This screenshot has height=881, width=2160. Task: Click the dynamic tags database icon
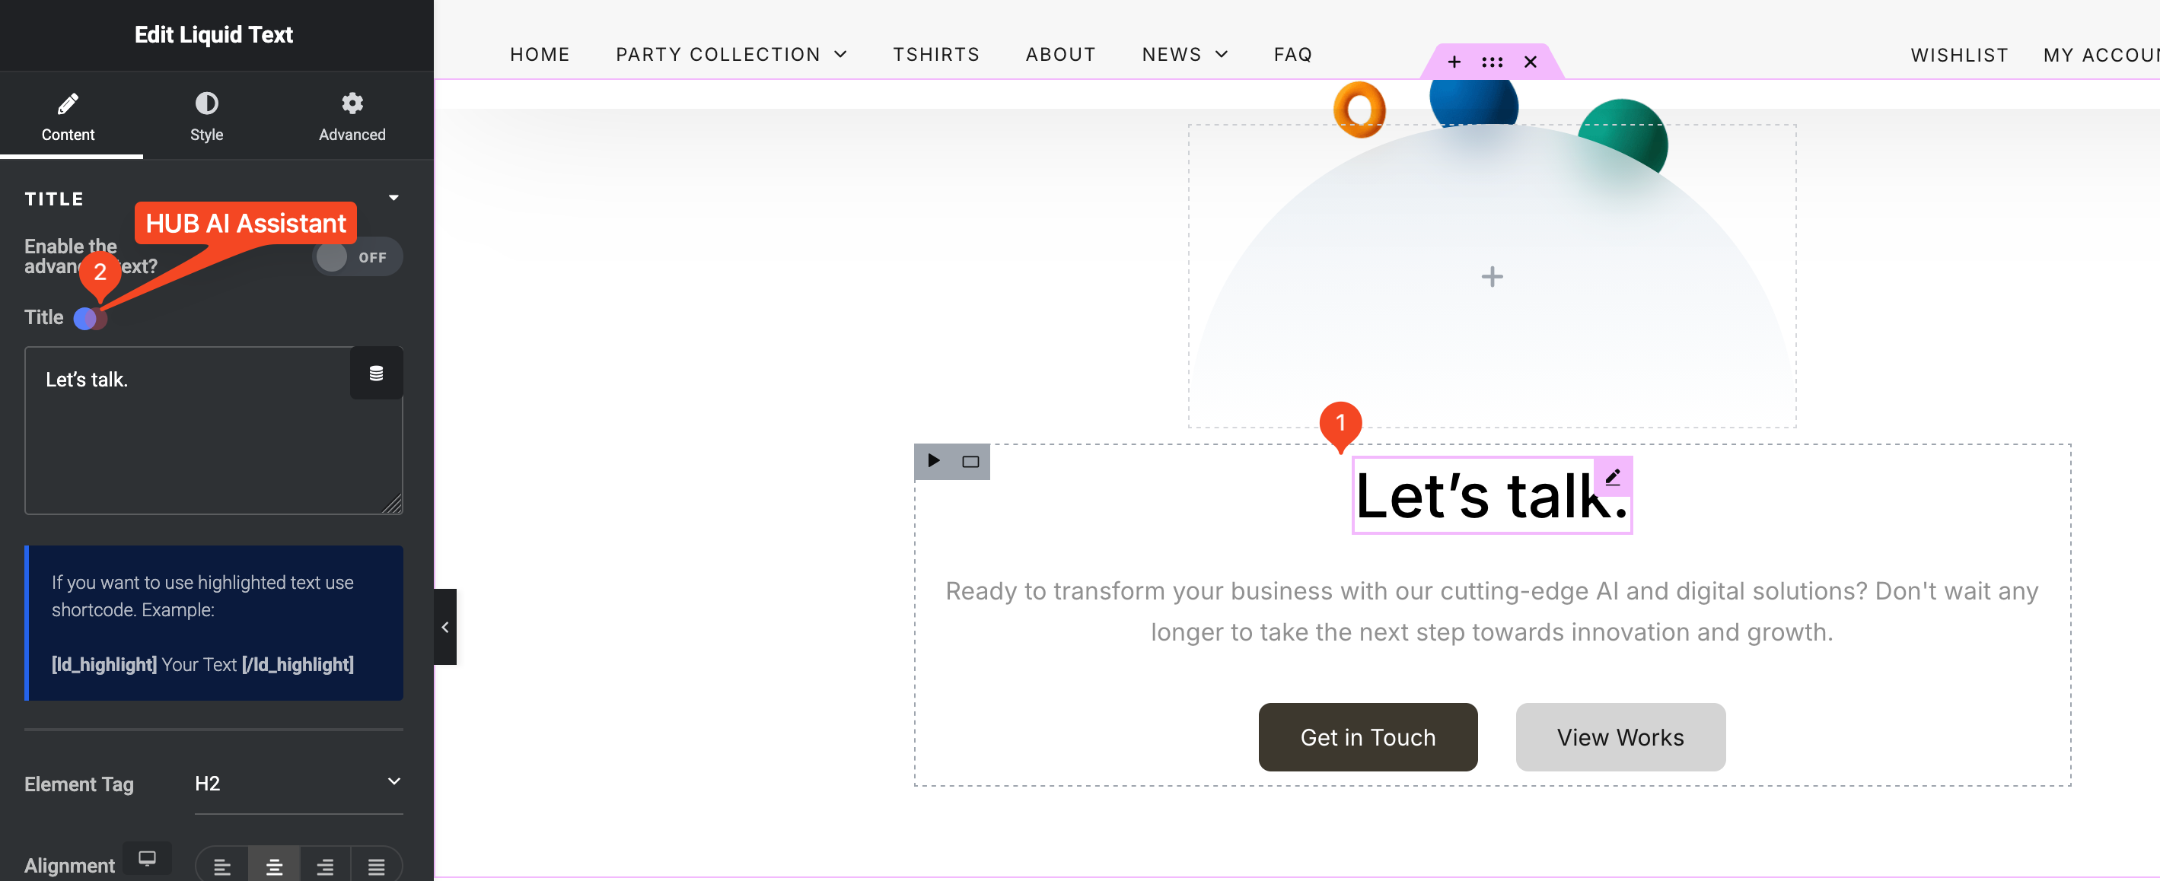pyautogui.click(x=376, y=373)
